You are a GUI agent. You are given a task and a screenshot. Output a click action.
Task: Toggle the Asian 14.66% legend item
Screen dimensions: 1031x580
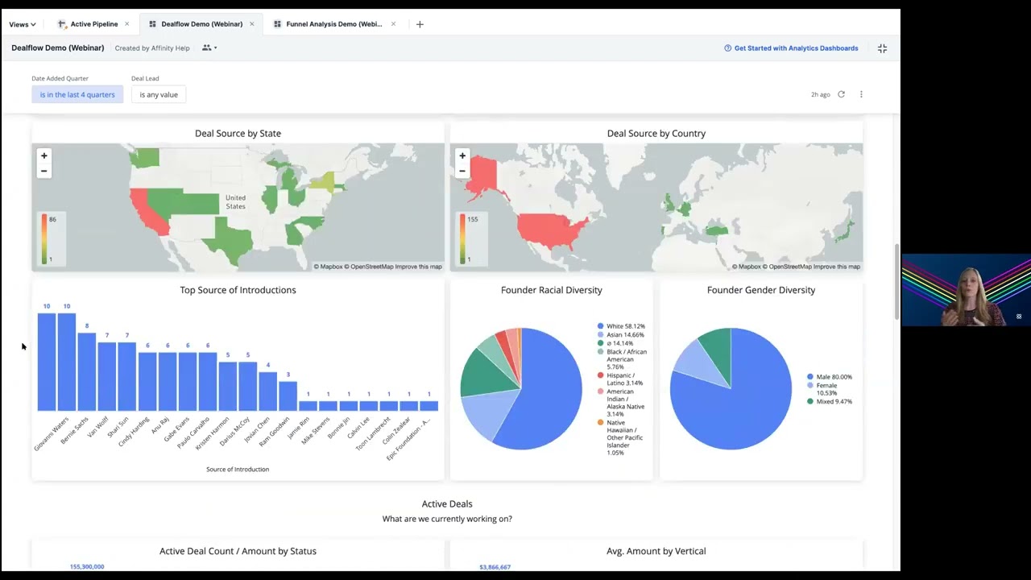[x=621, y=334]
